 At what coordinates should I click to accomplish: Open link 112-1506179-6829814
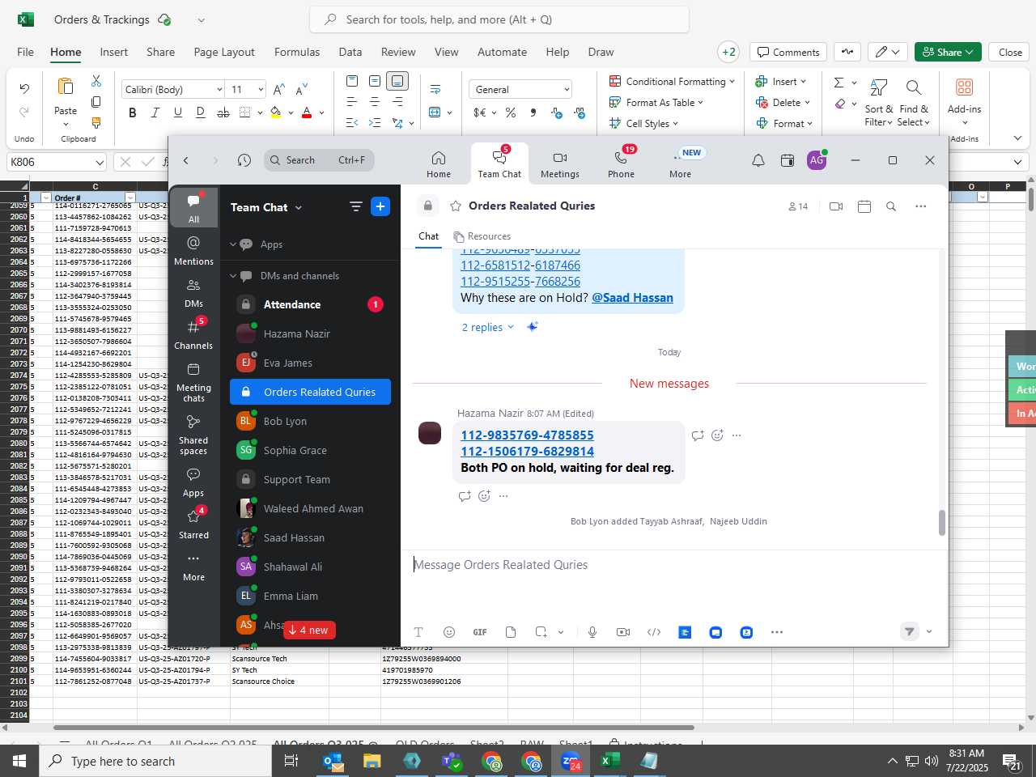tap(527, 452)
